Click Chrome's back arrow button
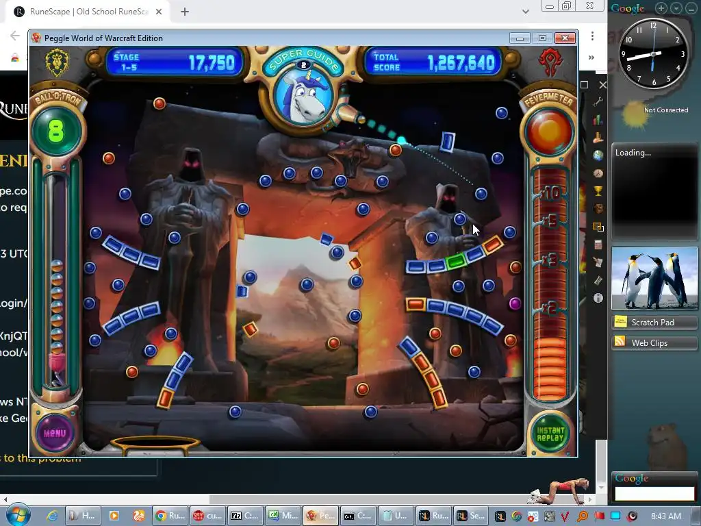701x526 pixels. [15, 36]
